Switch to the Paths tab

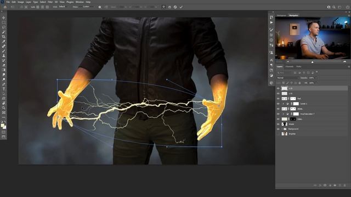[298, 67]
